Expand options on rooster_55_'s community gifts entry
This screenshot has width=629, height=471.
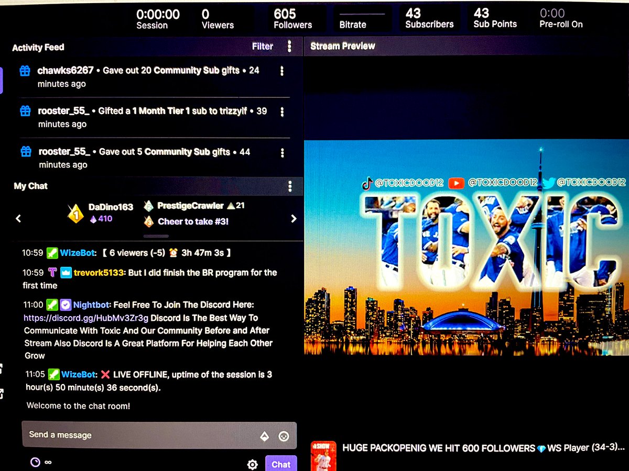(283, 152)
